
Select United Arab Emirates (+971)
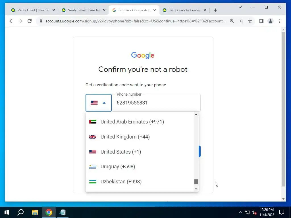pos(140,122)
